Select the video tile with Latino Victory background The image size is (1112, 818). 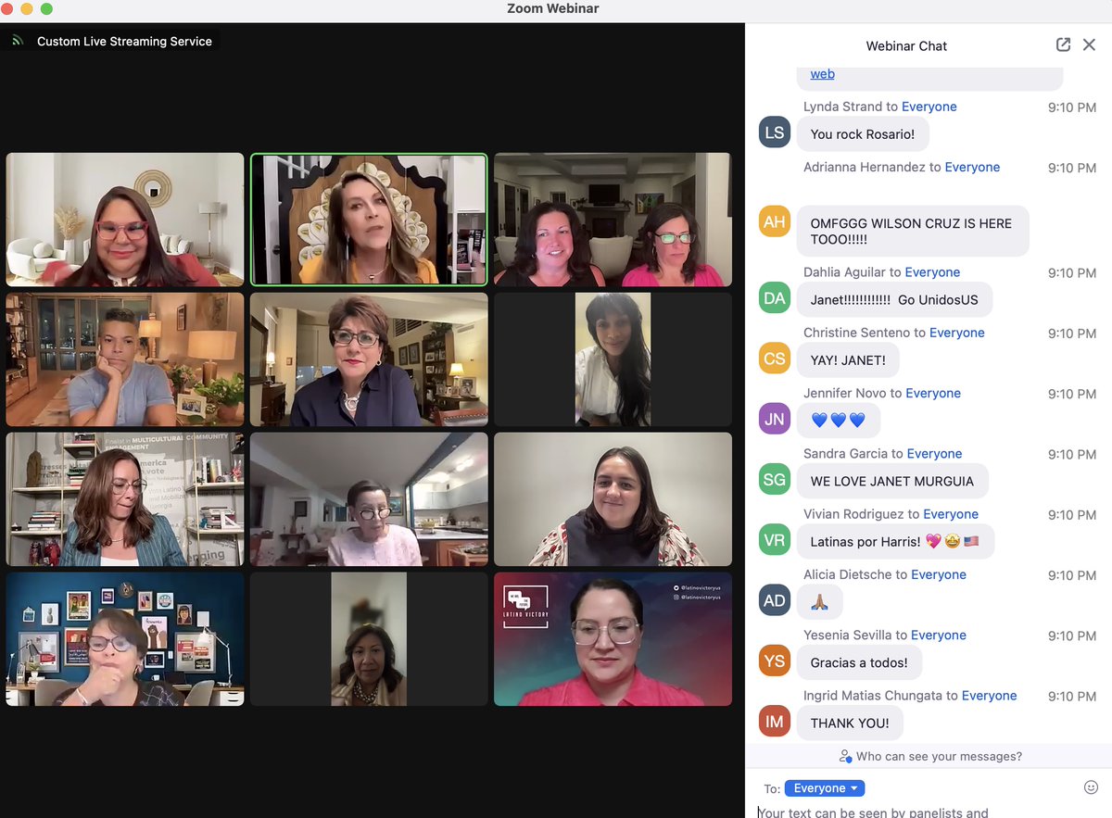(613, 639)
